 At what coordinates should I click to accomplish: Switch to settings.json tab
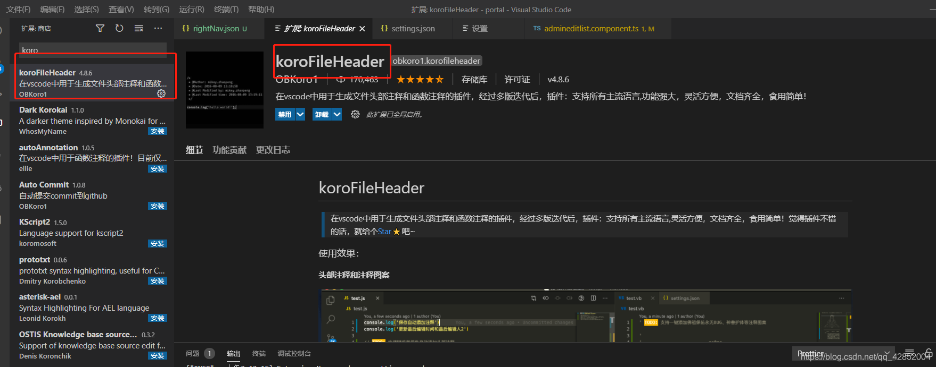(412, 29)
